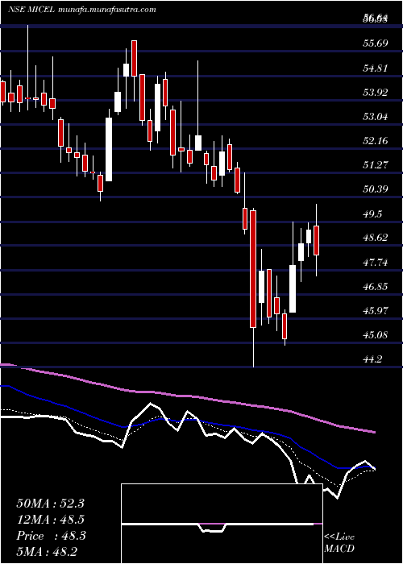This screenshot has height=564, width=403.
Task: Click the 50MA : 52.3 readout
Action: click(x=50, y=504)
